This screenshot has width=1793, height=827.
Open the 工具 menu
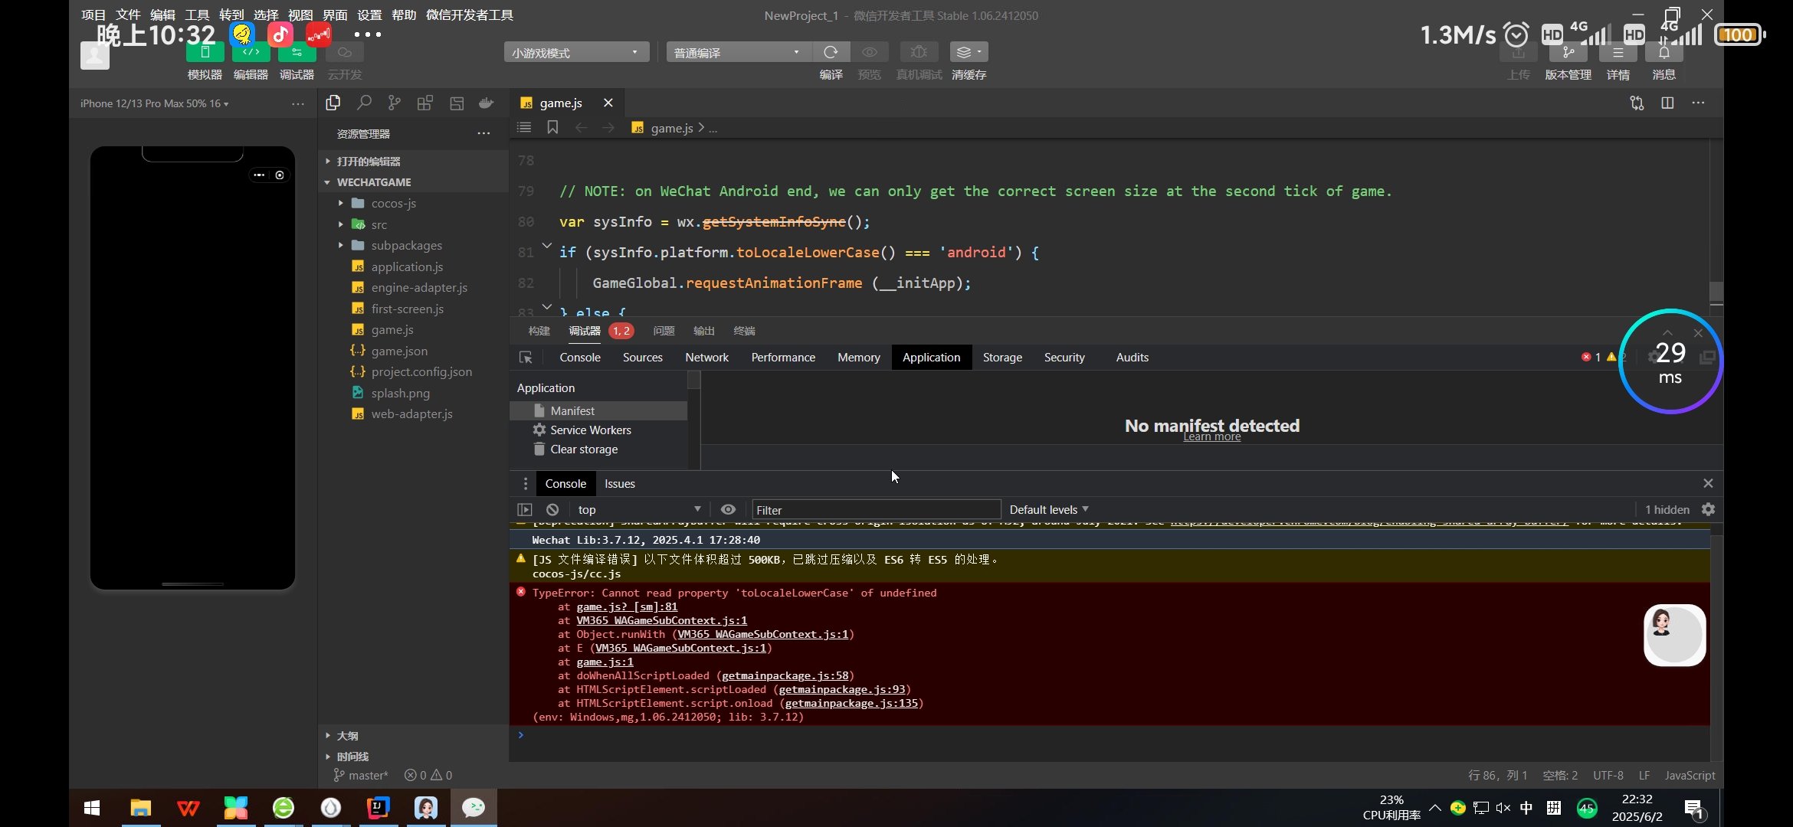click(x=196, y=15)
